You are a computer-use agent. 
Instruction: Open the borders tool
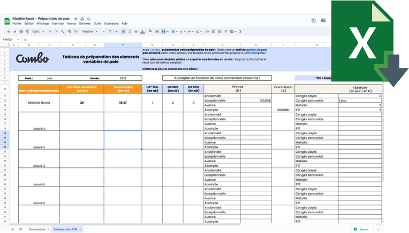[157, 32]
